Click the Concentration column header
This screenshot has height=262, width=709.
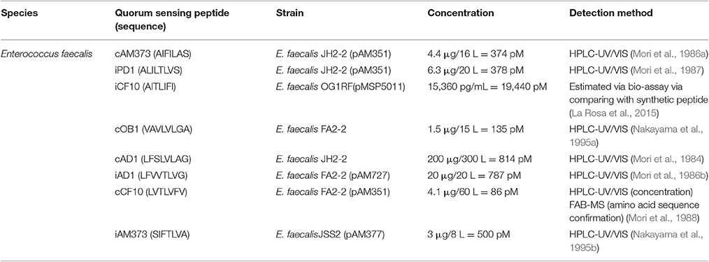(x=460, y=13)
